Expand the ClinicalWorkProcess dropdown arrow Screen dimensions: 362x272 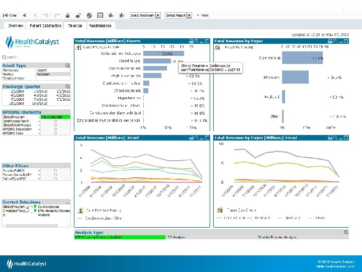[39, 125]
